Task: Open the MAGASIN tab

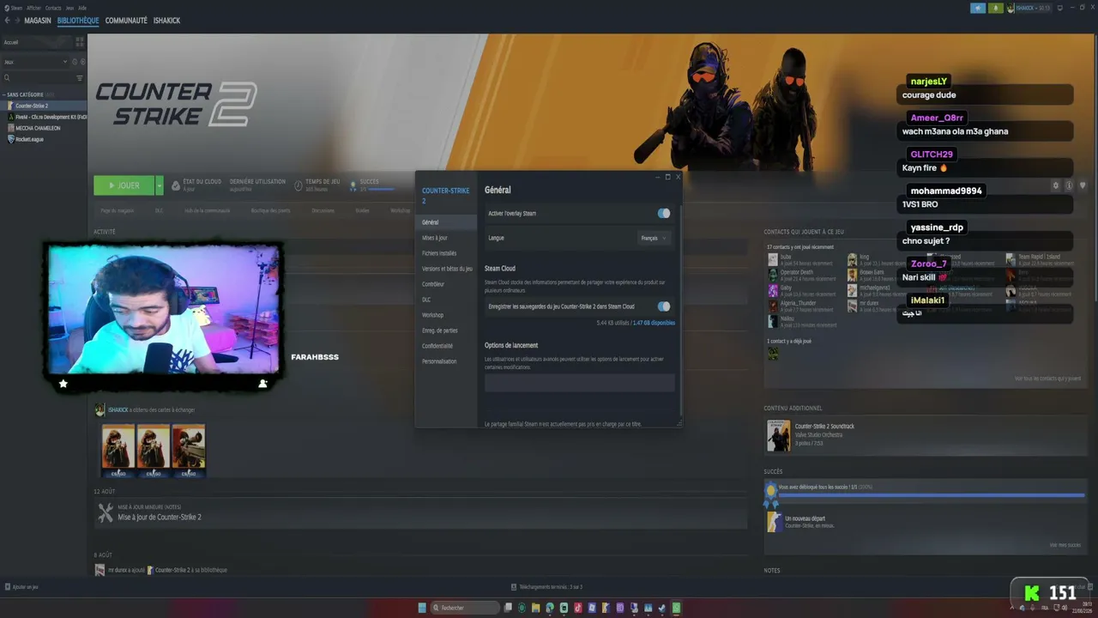Action: tap(38, 21)
